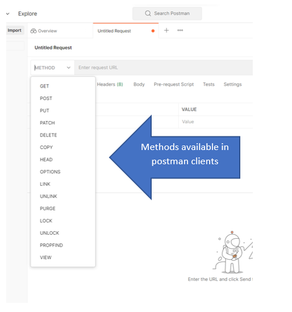Choose OPTIONS from the method list
292x312 pixels.
tap(63, 172)
